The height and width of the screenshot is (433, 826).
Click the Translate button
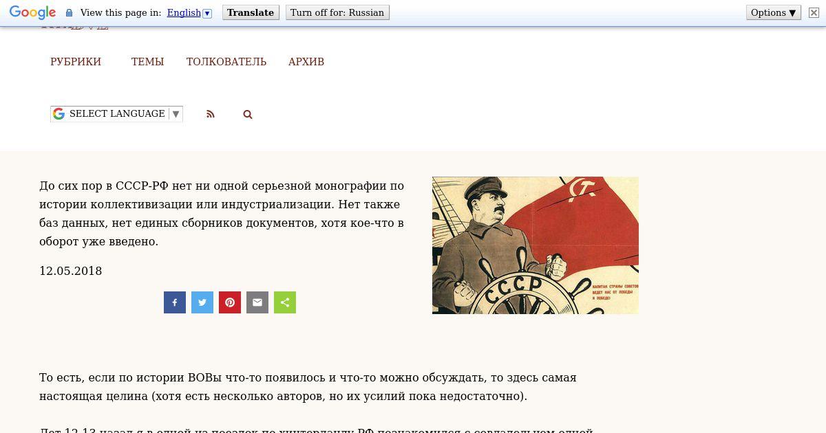(251, 12)
